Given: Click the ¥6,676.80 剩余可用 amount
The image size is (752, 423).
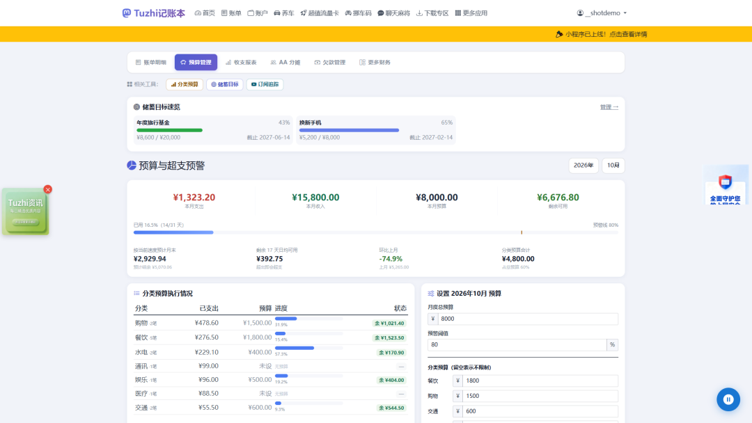Looking at the screenshot, I should click(x=558, y=198).
